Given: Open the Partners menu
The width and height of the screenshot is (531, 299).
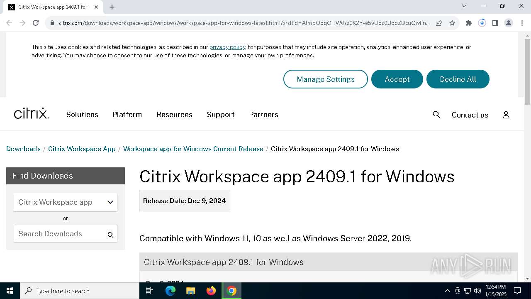Looking at the screenshot, I should (x=263, y=115).
